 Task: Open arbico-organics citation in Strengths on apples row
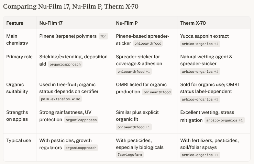(x=224, y=120)
